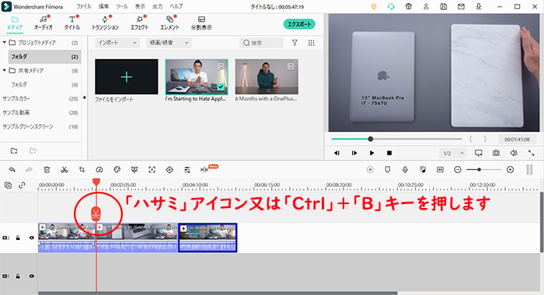
Task: Open the speed control icon
Action: click(x=99, y=169)
